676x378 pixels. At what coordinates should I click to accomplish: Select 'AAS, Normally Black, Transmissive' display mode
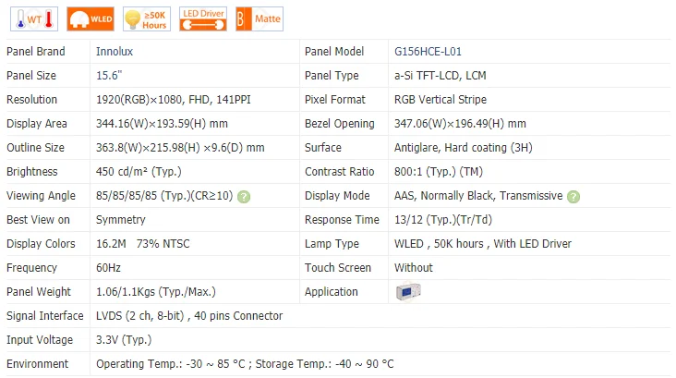(x=478, y=196)
